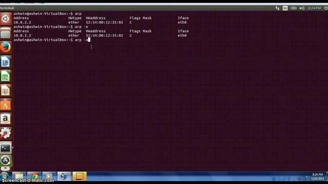Show the Ubuntu panel clock 8:24 PM menu

(x=314, y=8)
